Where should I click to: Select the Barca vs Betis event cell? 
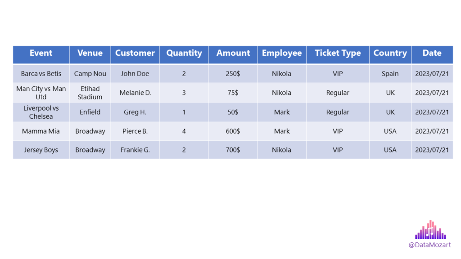pos(41,74)
